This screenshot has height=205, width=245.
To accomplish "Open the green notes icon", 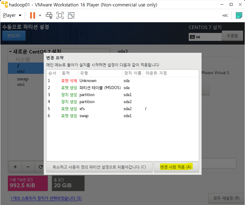I will pyautogui.click(x=239, y=16).
